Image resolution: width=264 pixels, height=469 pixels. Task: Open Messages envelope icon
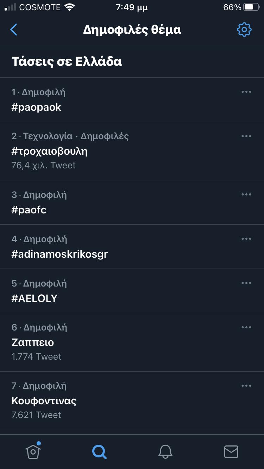point(231,451)
